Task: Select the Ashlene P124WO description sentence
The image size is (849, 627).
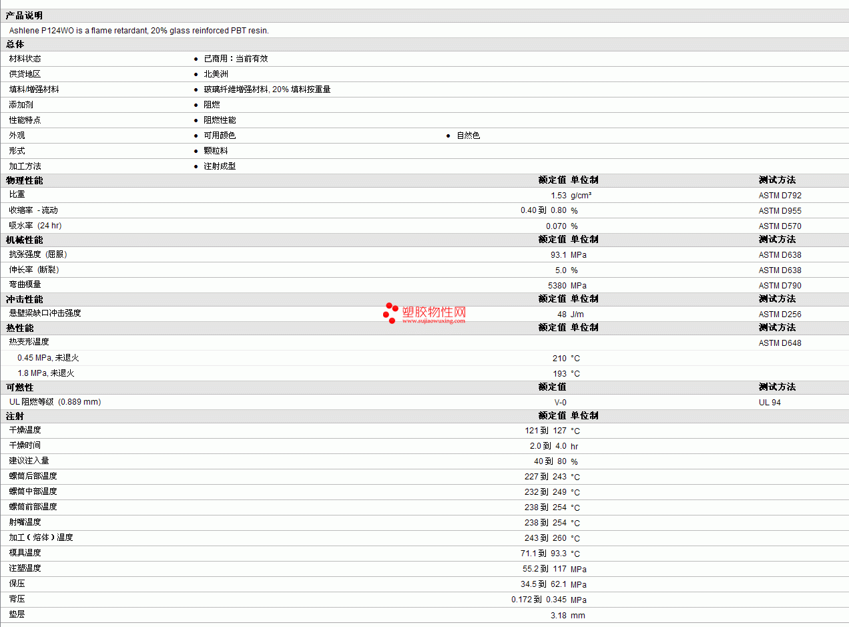Action: 139,31
